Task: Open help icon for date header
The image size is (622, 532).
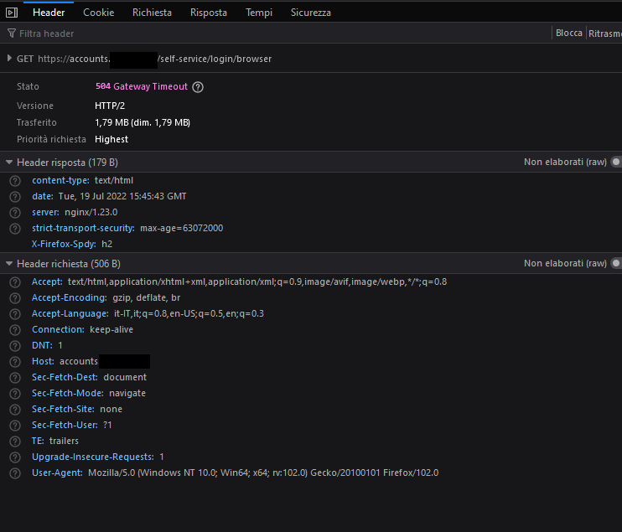Action: (x=15, y=197)
